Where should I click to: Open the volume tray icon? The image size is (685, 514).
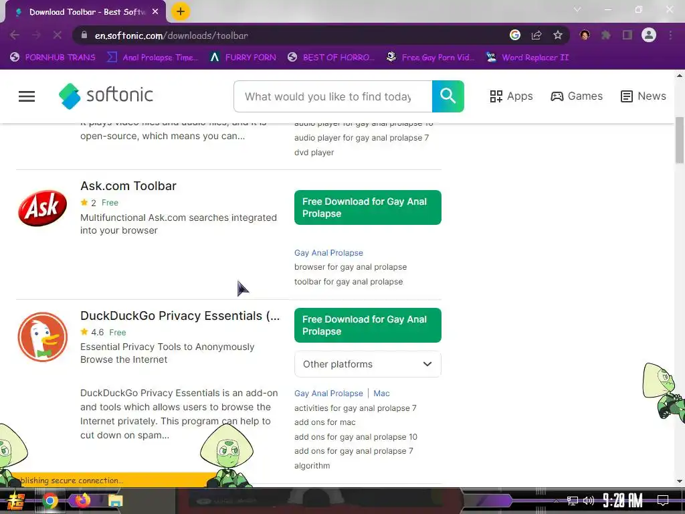click(x=589, y=501)
